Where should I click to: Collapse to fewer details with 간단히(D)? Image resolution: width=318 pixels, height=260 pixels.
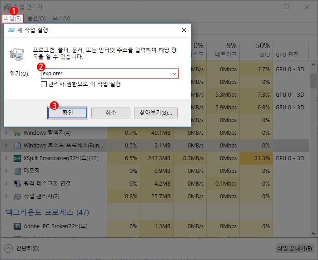[x=28, y=249]
